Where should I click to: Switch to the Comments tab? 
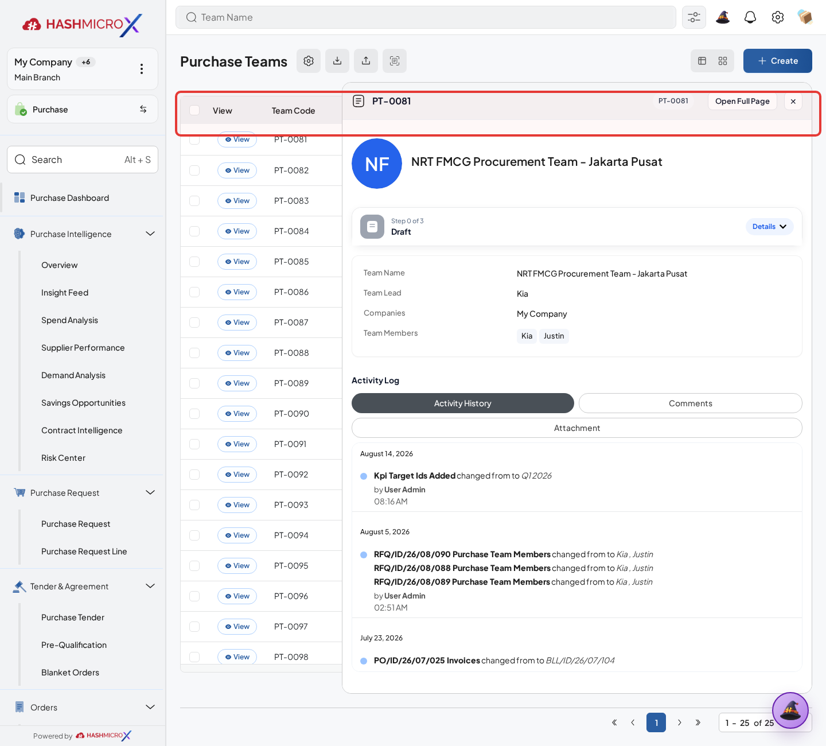pyautogui.click(x=691, y=403)
